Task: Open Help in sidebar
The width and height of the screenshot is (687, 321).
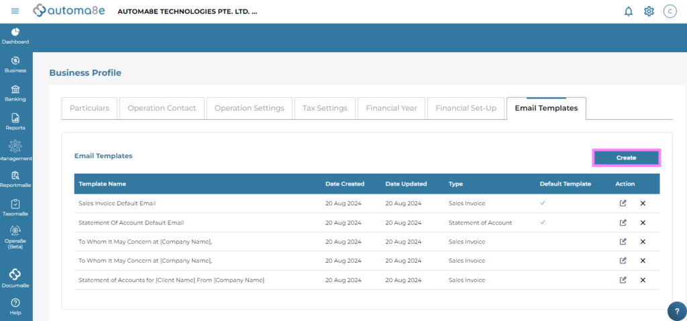Action: point(15,307)
